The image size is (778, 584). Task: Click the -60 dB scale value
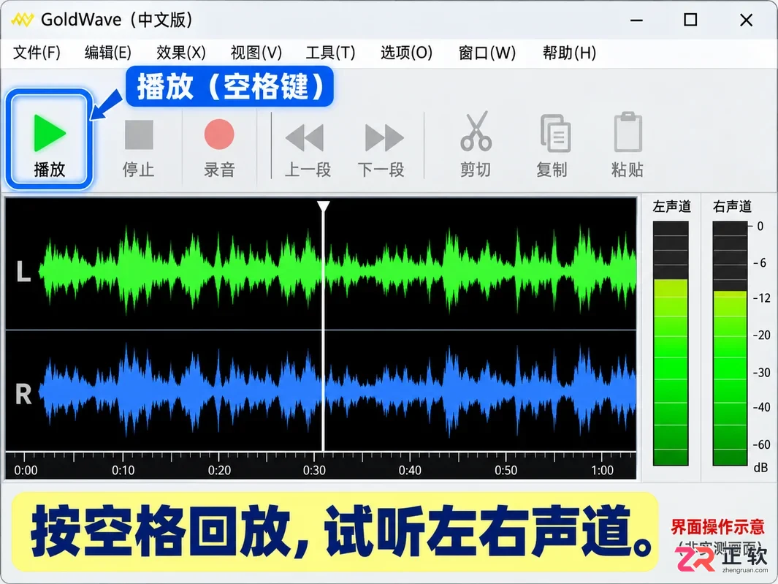pyautogui.click(x=762, y=444)
